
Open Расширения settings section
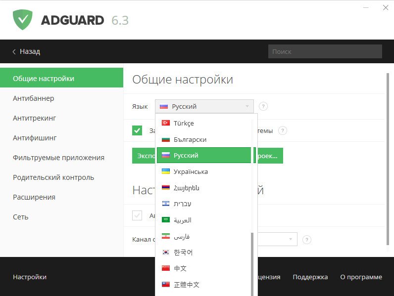(61, 197)
